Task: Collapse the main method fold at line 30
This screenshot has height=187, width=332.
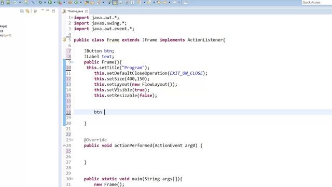Action: click(x=72, y=179)
